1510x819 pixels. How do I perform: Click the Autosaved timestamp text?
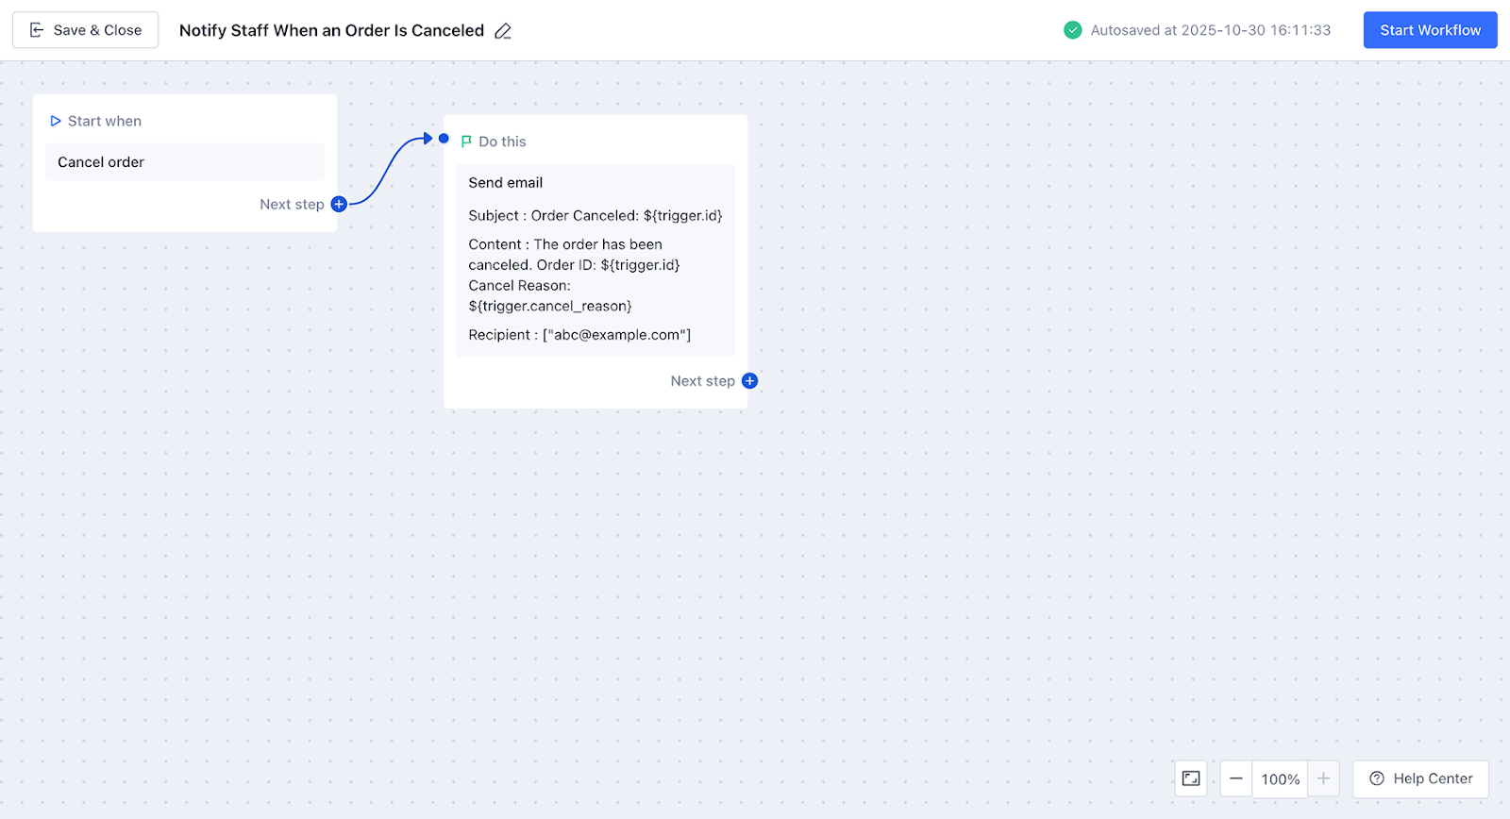(x=1210, y=30)
